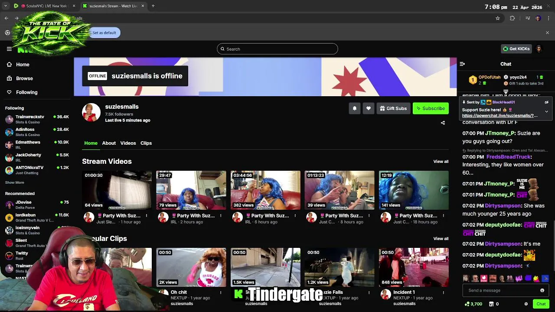
Task: Expand the gift leaderboard handle
Action: tap(506, 92)
